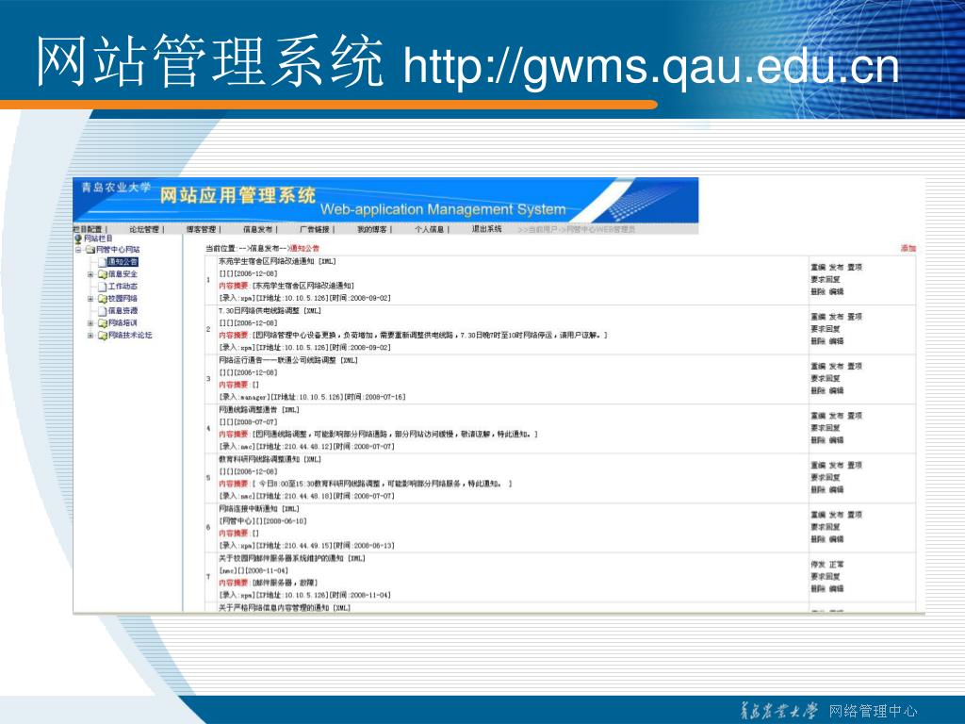Select 通知公告 in the site tree
This screenshot has height=724, width=965.
[123, 262]
